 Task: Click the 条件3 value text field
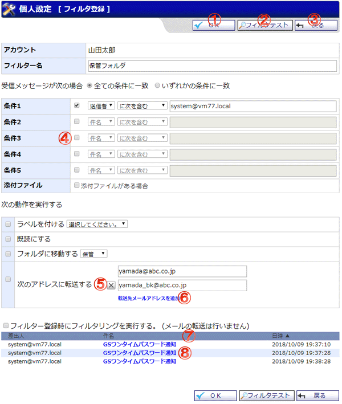pos(253,138)
